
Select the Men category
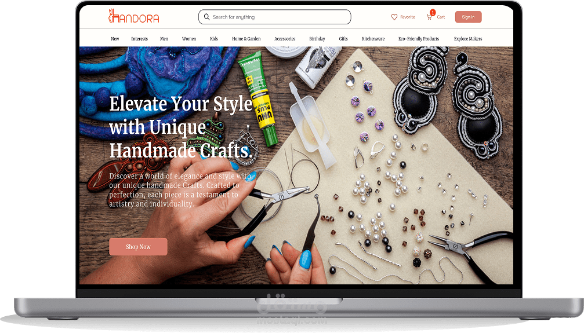164,39
